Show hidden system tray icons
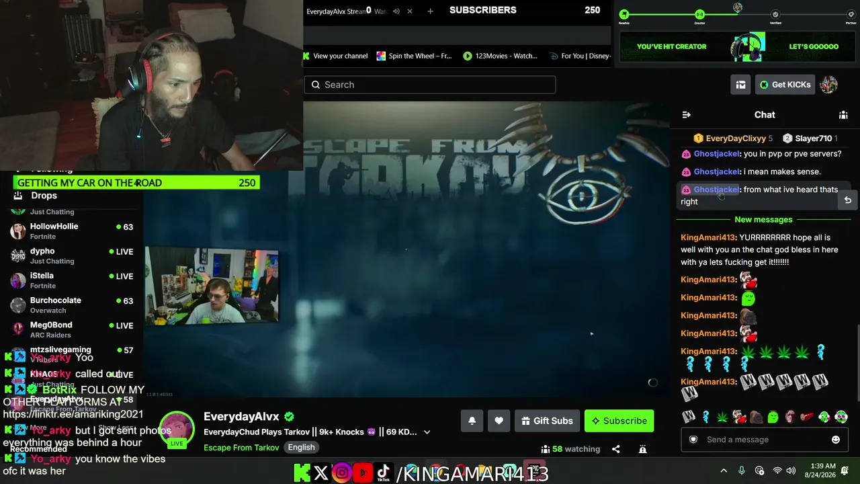The width and height of the screenshot is (860, 484). point(724,471)
